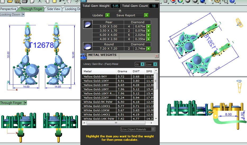Open the color wheel icon
Screen dimensions: 247x145
click(x=180, y=1)
